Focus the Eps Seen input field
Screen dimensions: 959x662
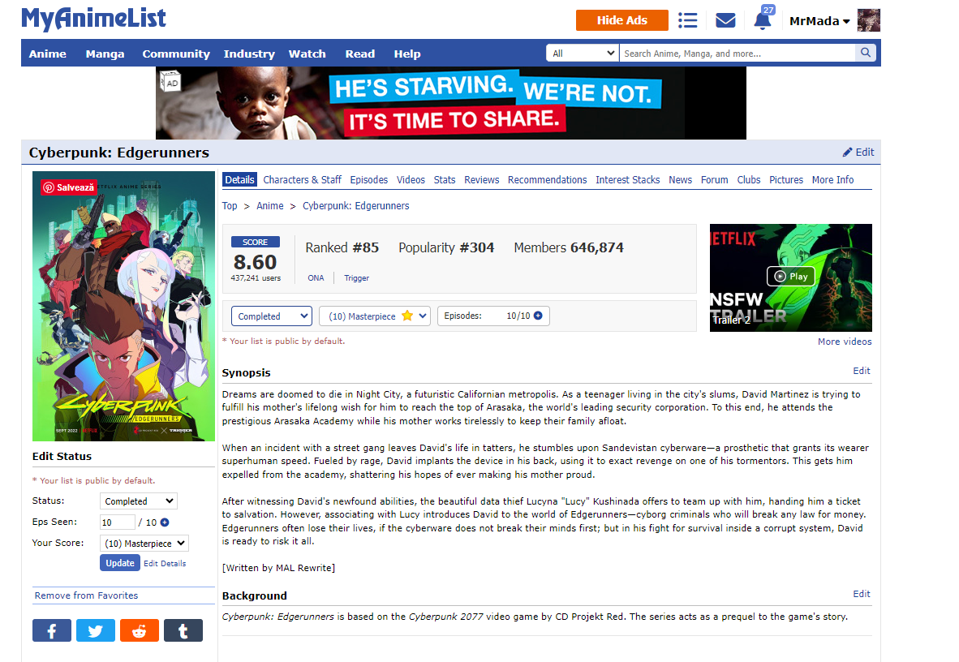(x=117, y=522)
